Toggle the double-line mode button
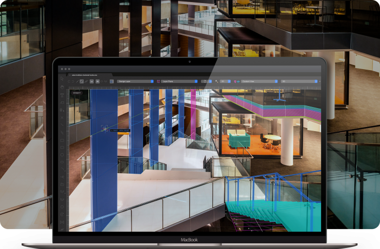Image resolution: width=380 pixels, height=249 pixels. (87, 81)
